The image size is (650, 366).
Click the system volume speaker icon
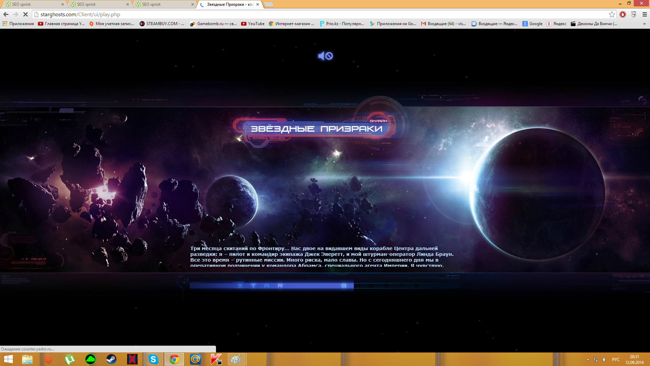click(604, 360)
